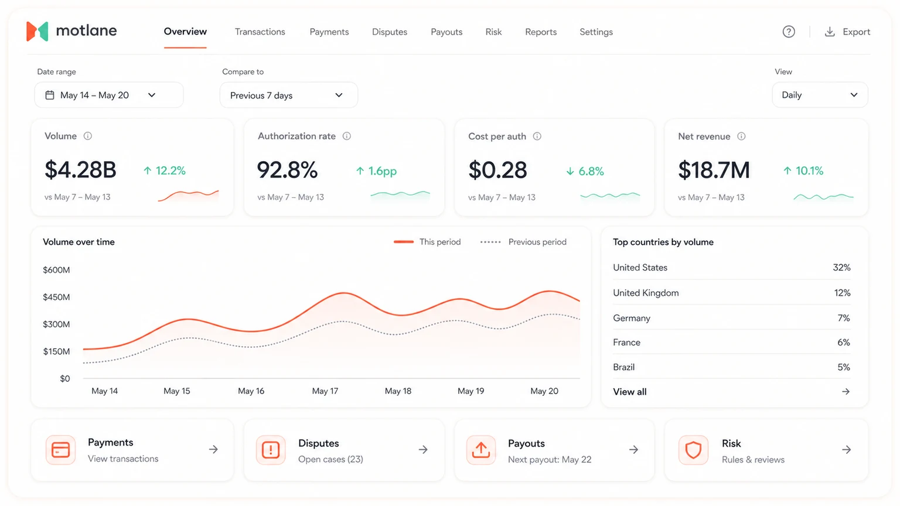Screen dimensions: 900x506
Task: Switch to the Payments tab
Action: pos(329,32)
